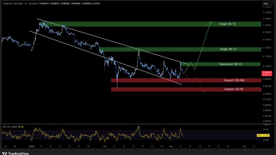276x155 pixels.
Task: Open the USD currency dropdown
Action: 268,4
